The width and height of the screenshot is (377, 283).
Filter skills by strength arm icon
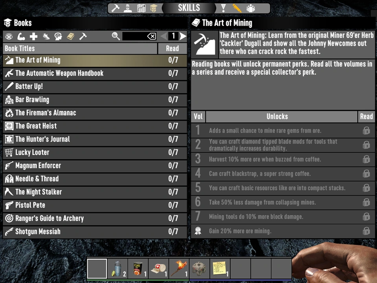[x=21, y=37]
